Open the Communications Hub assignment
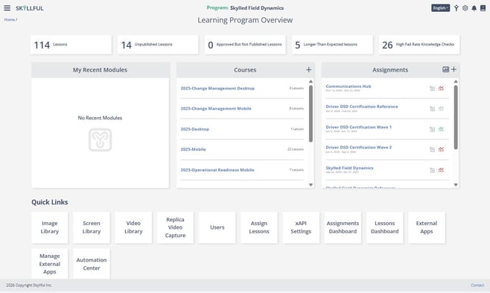The width and height of the screenshot is (490, 293). pyautogui.click(x=349, y=86)
